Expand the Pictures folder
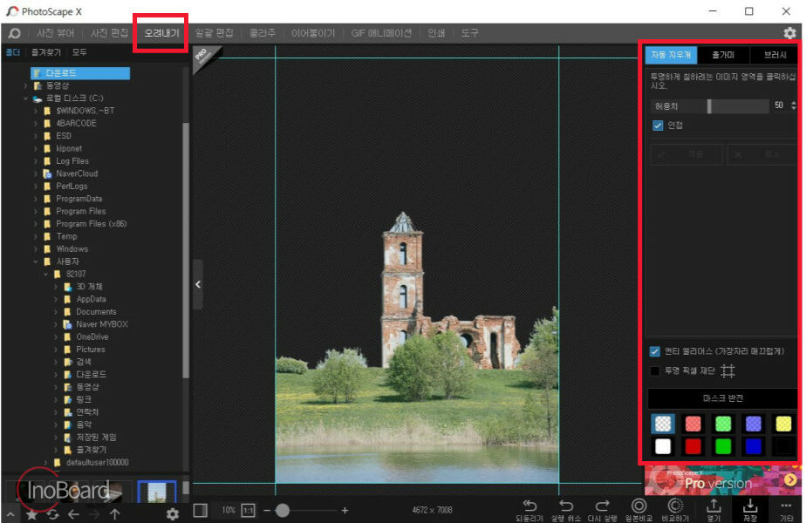 [x=56, y=350]
